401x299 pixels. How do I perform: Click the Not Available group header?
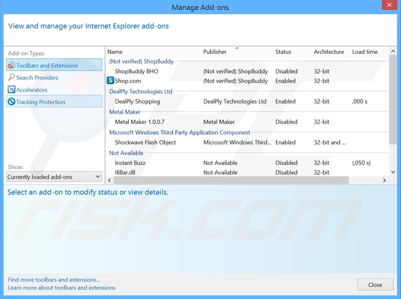tap(126, 153)
